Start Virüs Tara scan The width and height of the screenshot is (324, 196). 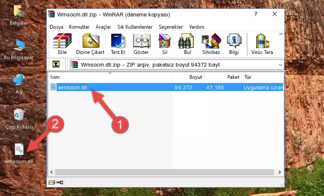point(262,44)
